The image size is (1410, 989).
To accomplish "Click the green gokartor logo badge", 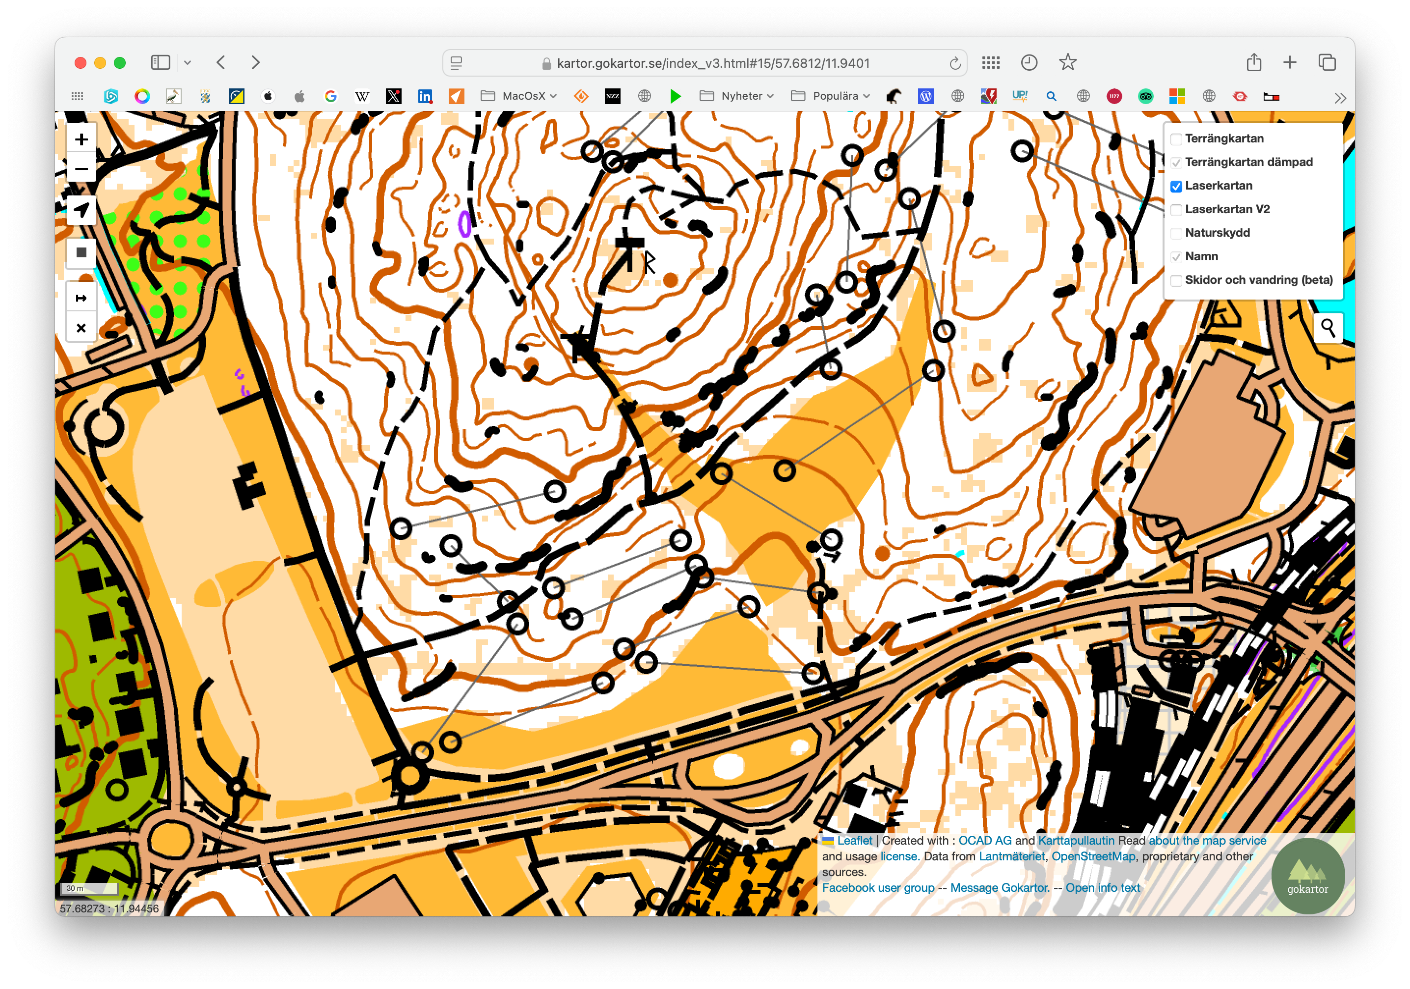I will 1307,876.
